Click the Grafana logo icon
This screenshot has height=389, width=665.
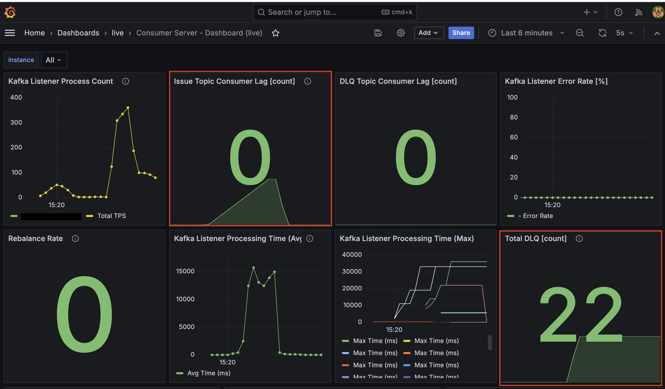point(10,12)
